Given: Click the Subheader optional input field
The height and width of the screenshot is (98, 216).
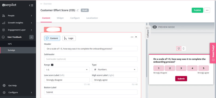Looking at the screenshot, I should click(x=91, y=59).
